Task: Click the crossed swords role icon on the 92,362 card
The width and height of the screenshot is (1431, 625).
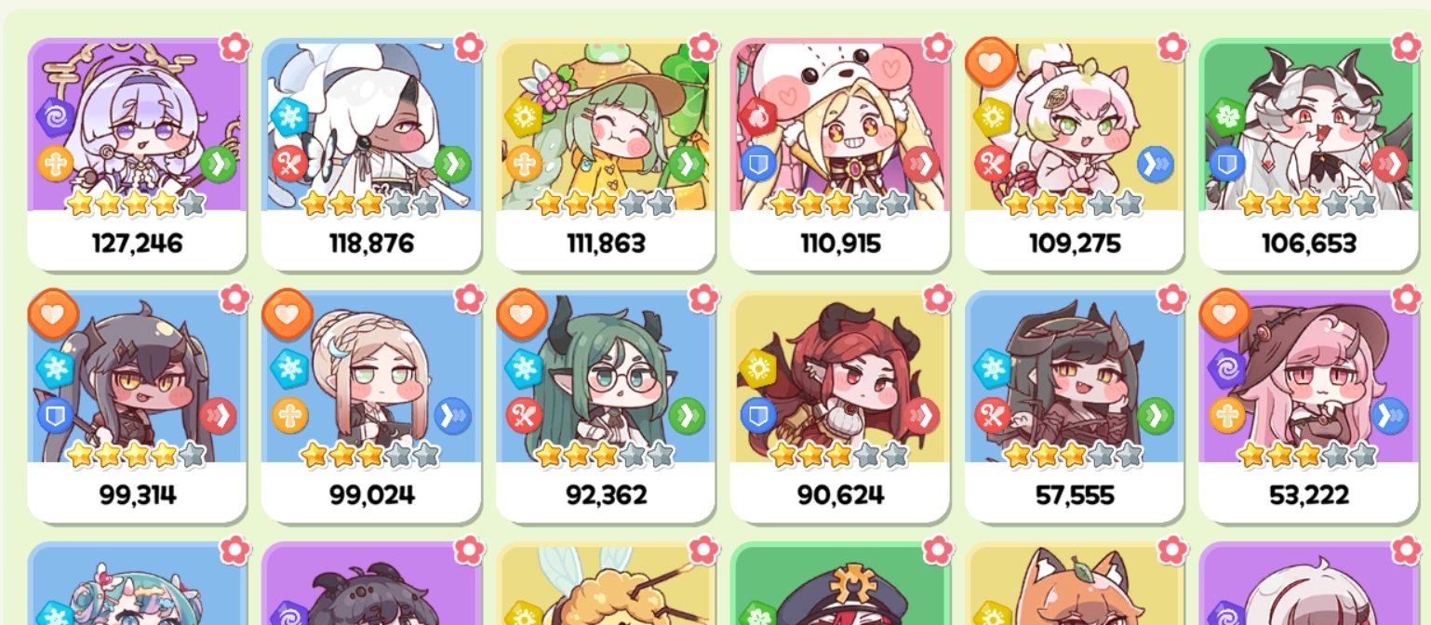Action: click(524, 415)
